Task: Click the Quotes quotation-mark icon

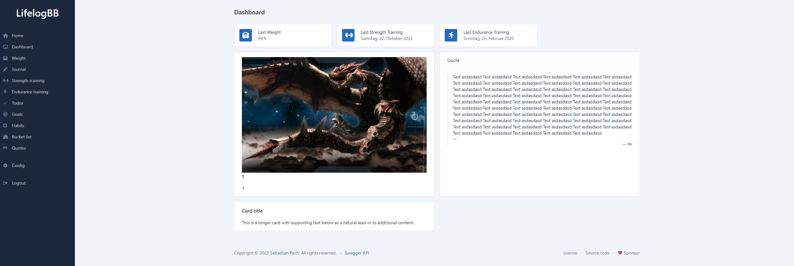Action: 5,148
